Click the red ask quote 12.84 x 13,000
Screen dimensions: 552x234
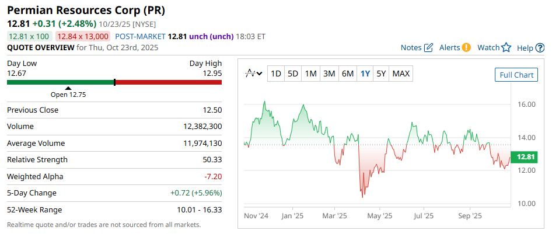pos(82,36)
